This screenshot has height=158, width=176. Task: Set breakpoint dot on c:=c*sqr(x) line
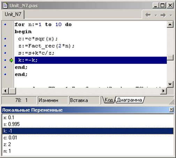(x=5, y=39)
